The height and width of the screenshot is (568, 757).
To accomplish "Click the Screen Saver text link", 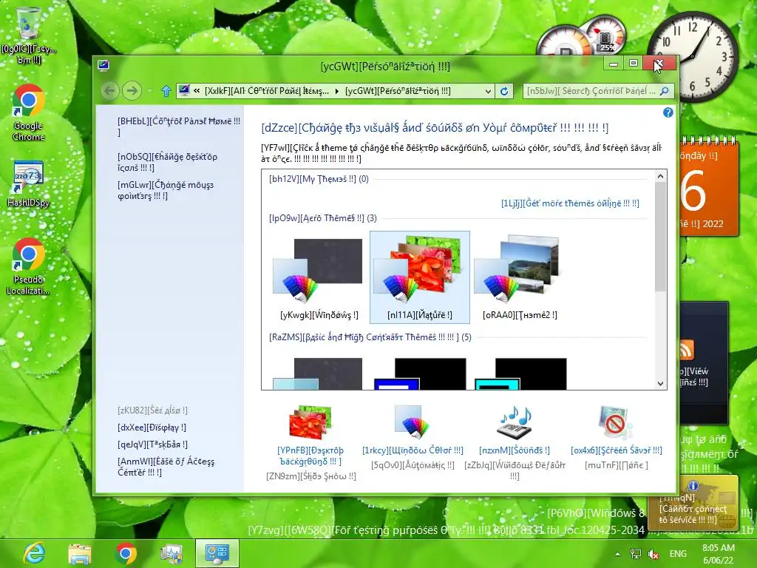I will coord(616,450).
